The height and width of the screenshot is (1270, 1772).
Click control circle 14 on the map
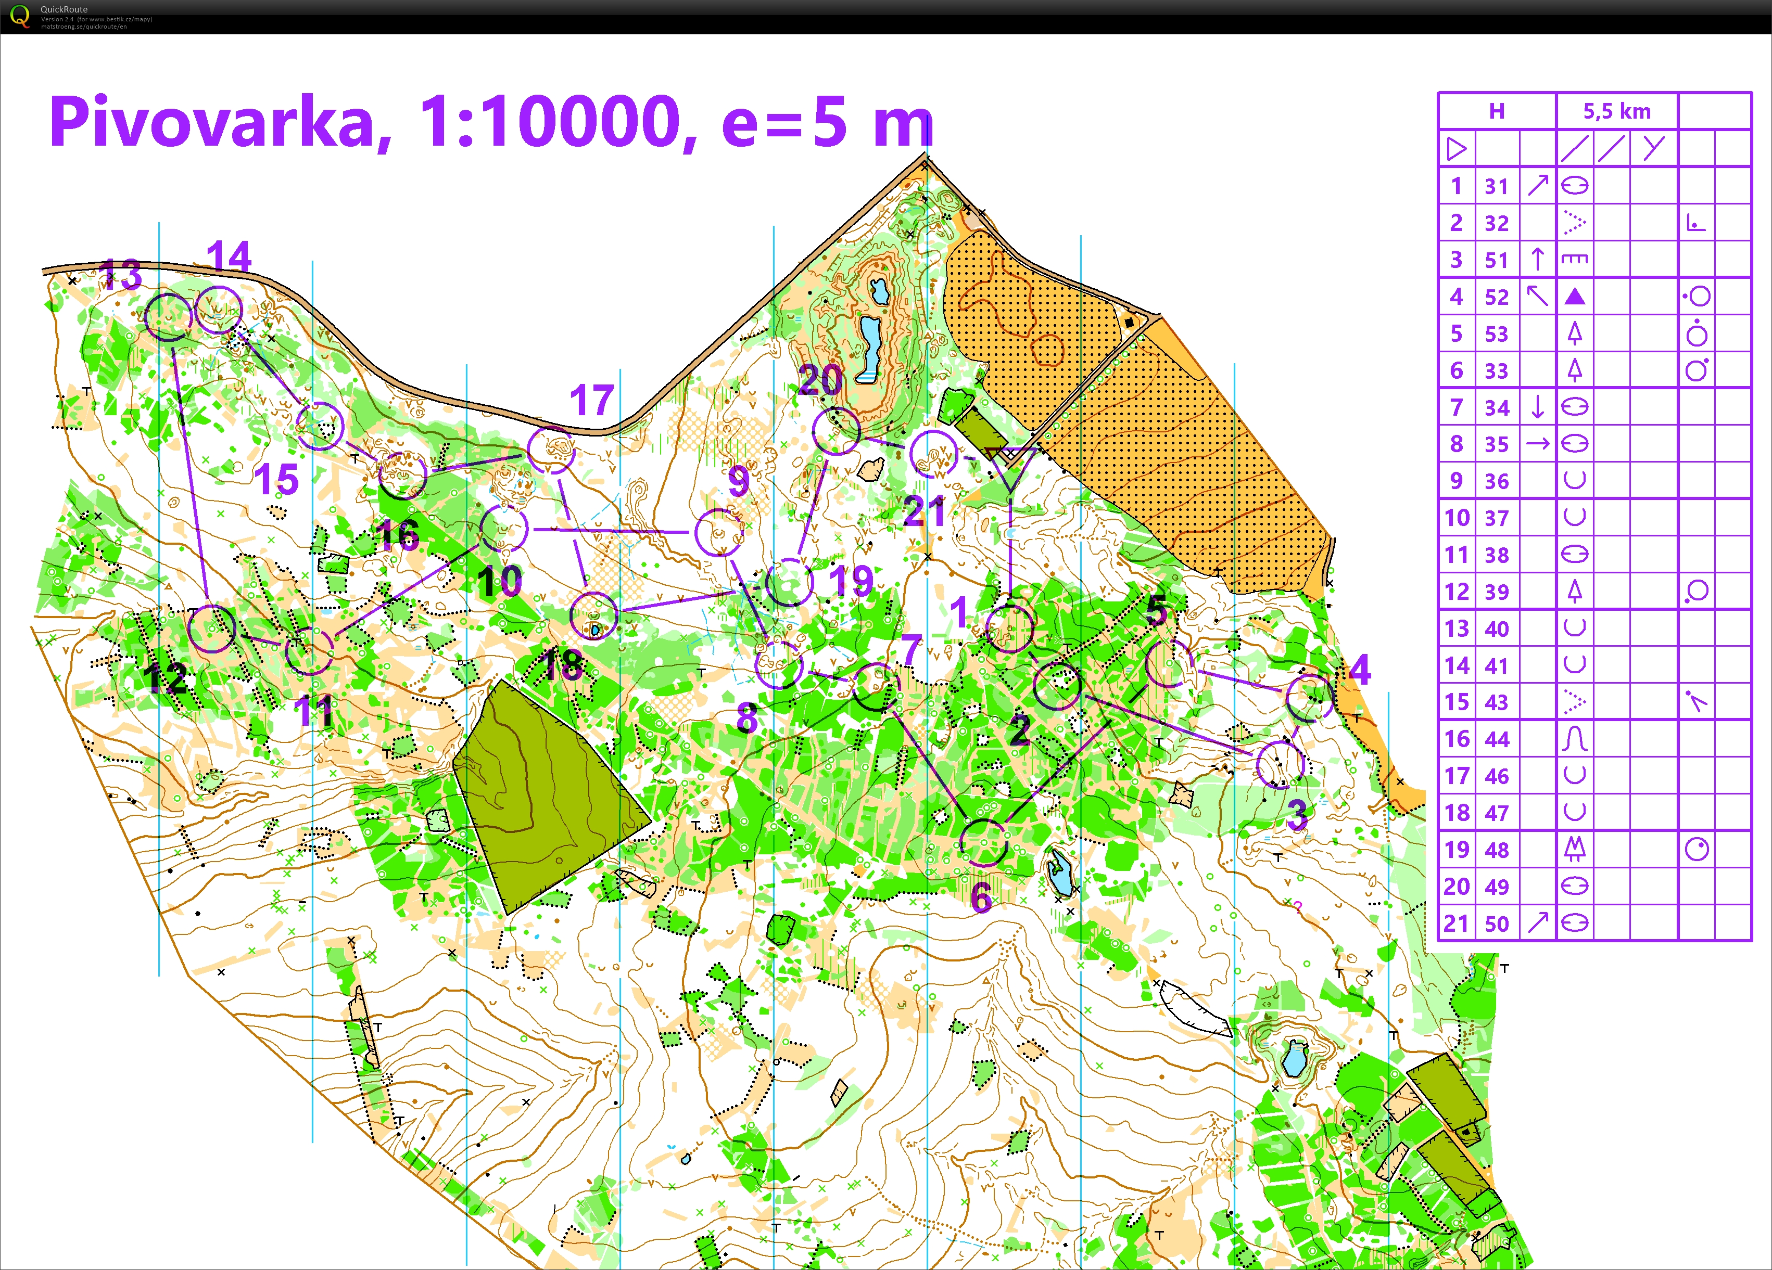218,310
